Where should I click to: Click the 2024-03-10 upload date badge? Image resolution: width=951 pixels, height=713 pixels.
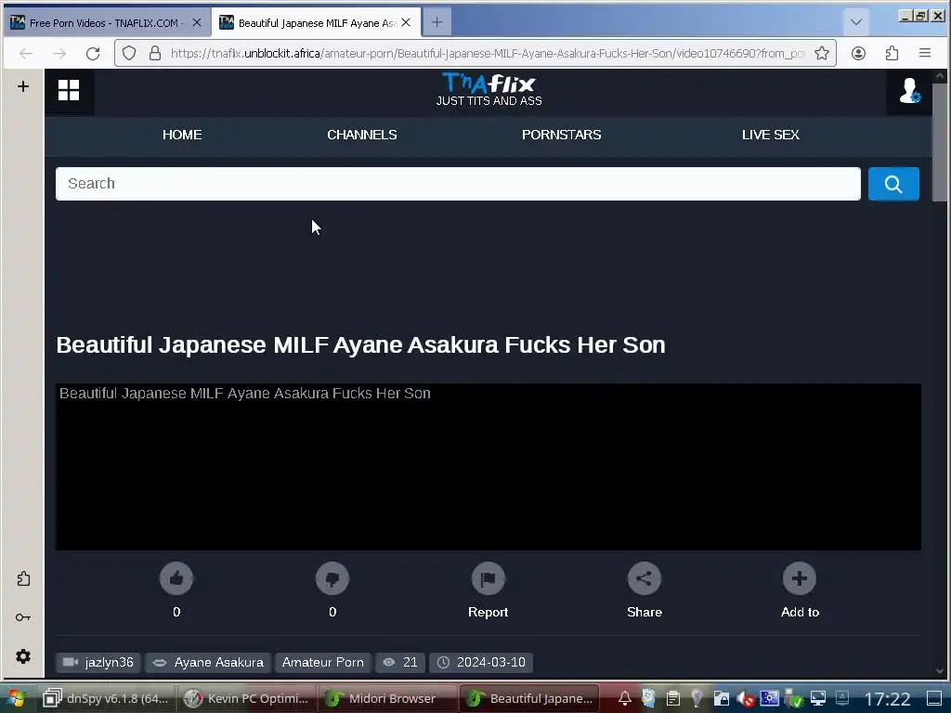pyautogui.click(x=481, y=662)
